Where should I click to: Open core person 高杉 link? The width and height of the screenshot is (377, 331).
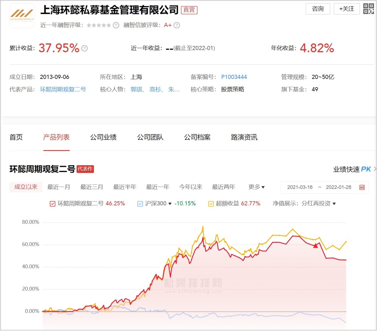point(155,89)
